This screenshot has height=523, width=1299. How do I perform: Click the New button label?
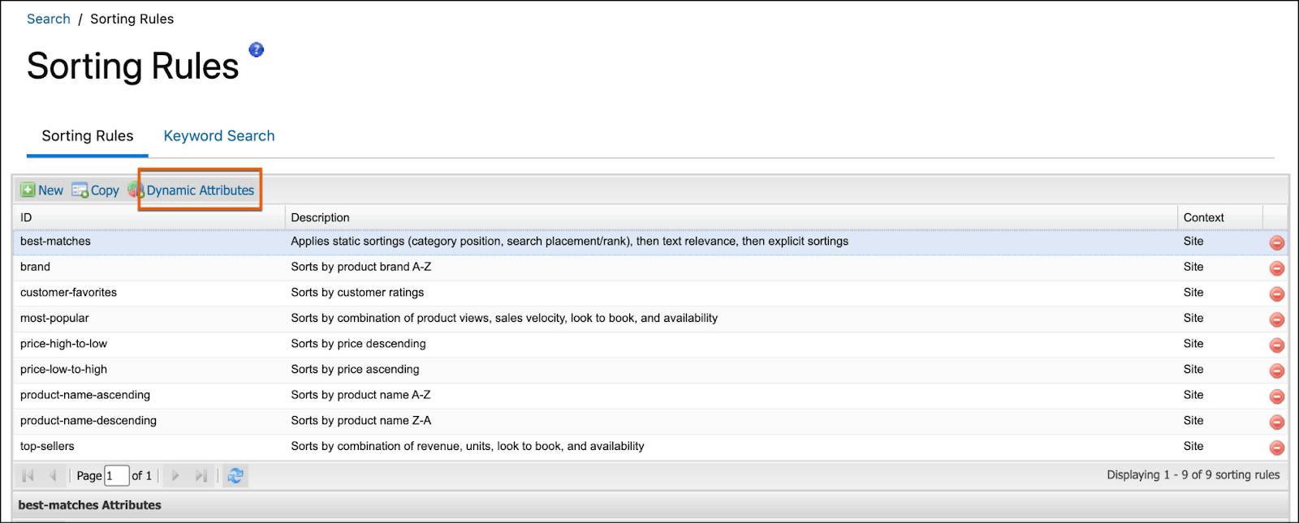click(50, 190)
